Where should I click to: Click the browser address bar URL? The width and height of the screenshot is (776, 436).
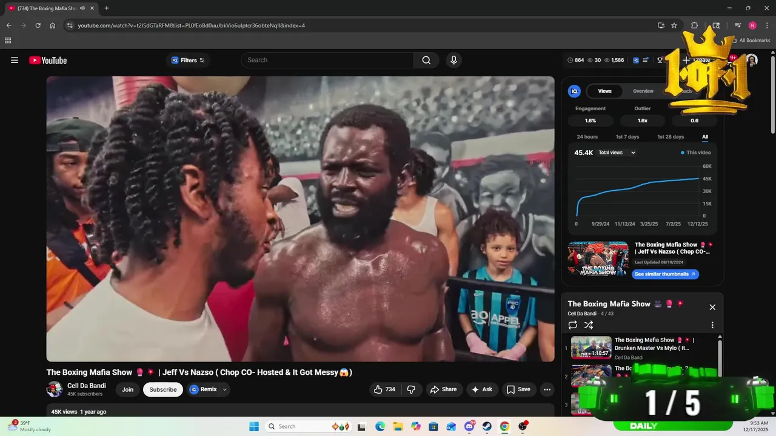(x=191, y=25)
